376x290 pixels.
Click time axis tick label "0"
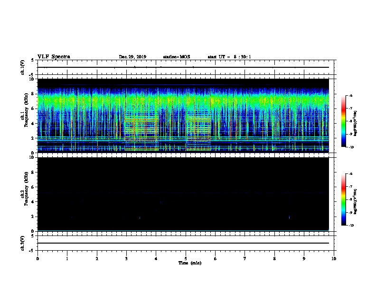pyautogui.click(x=38, y=259)
